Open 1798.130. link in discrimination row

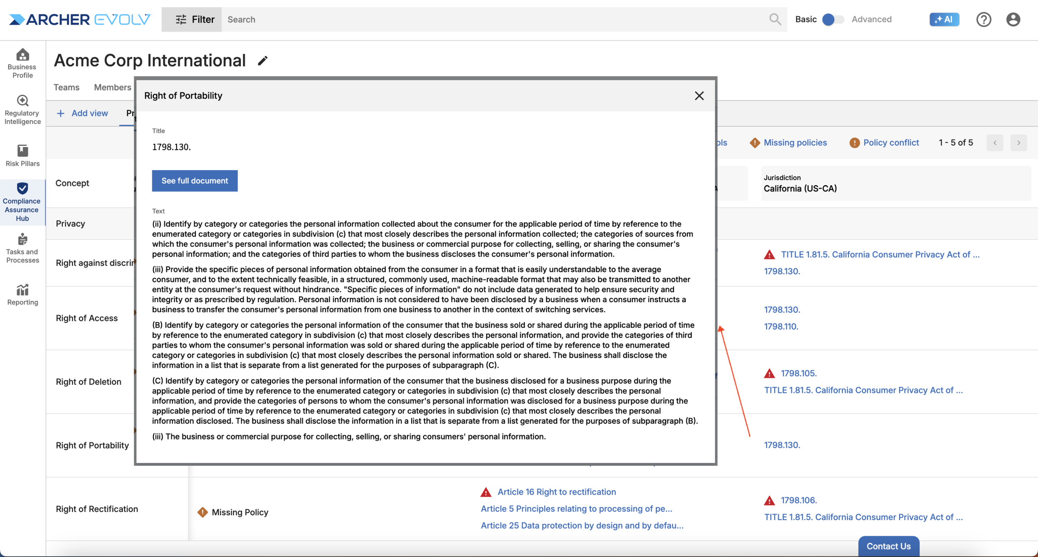(x=782, y=271)
